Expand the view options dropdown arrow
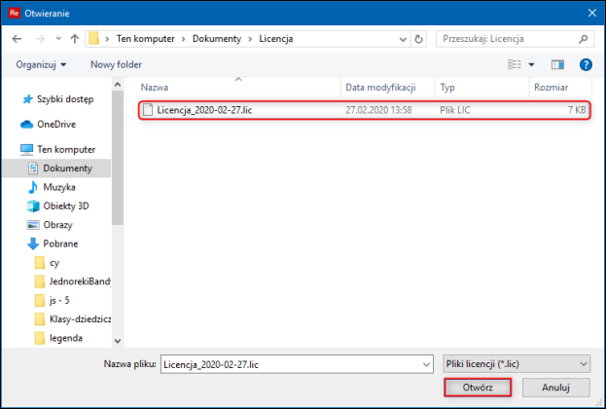 (531, 64)
